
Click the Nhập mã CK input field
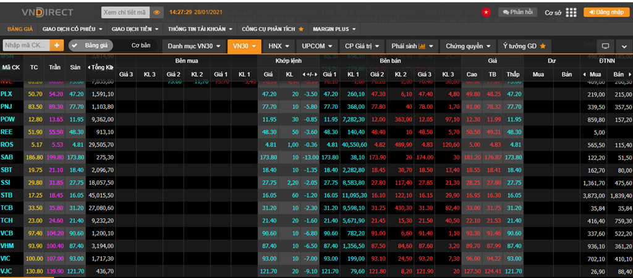tap(26, 45)
